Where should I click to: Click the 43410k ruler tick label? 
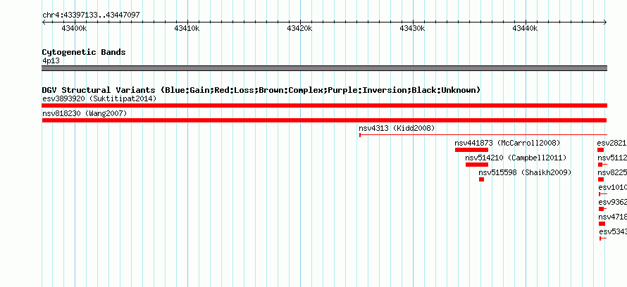pos(187,28)
